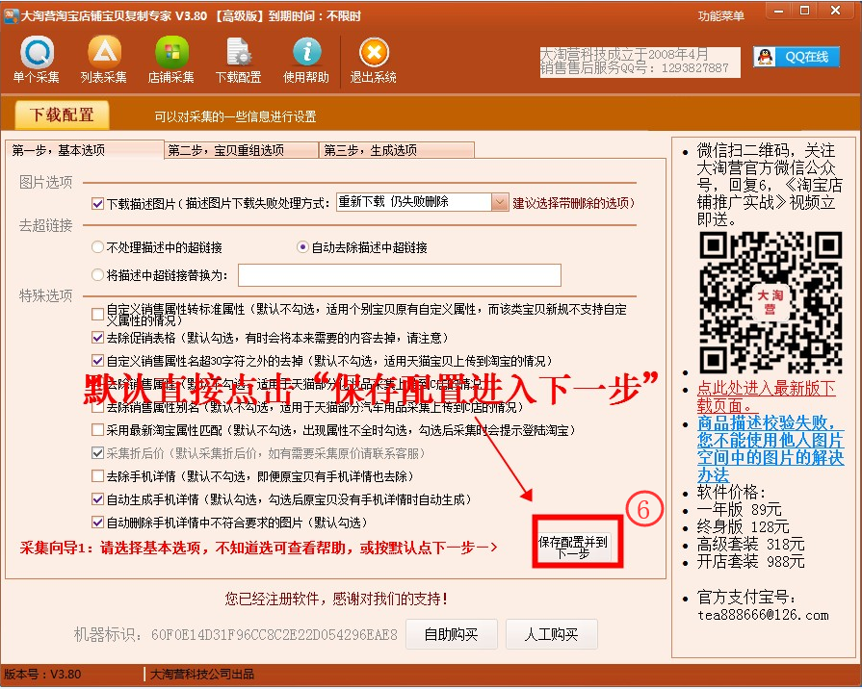This screenshot has height=689, width=862.
Task: Click the 人工购买 button
Action: pyautogui.click(x=552, y=634)
